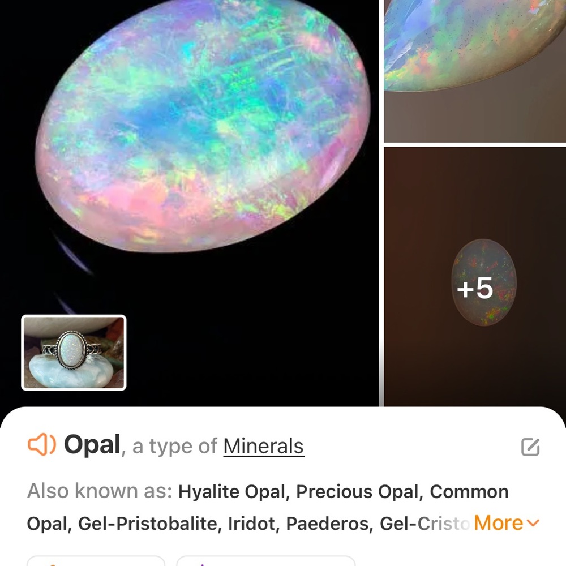
Task: Reveal hidden names via More disclosure arrow
Action: 533,524
